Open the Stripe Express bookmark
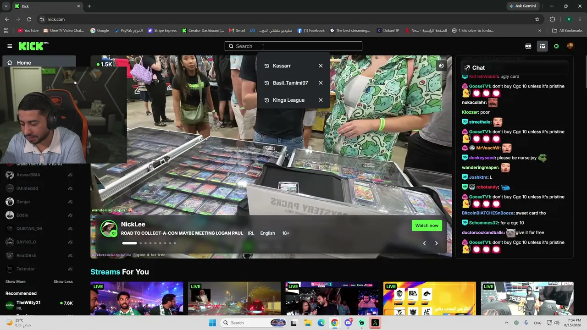Screen dimensions: 587x330 (x=162, y=31)
